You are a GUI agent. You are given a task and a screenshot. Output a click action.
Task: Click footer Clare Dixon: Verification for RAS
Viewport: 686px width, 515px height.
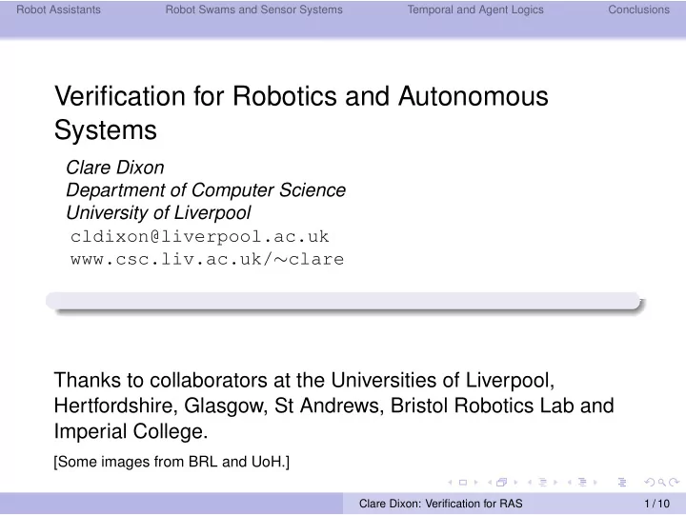[x=440, y=504]
